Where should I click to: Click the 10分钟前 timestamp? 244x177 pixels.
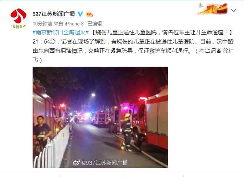point(43,24)
